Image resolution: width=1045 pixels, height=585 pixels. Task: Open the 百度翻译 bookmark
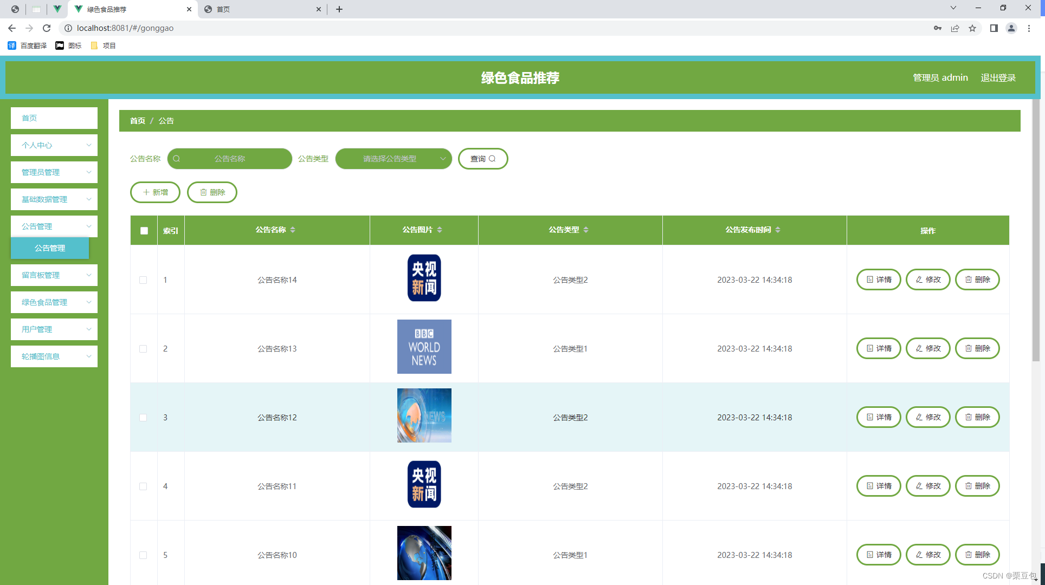point(28,45)
